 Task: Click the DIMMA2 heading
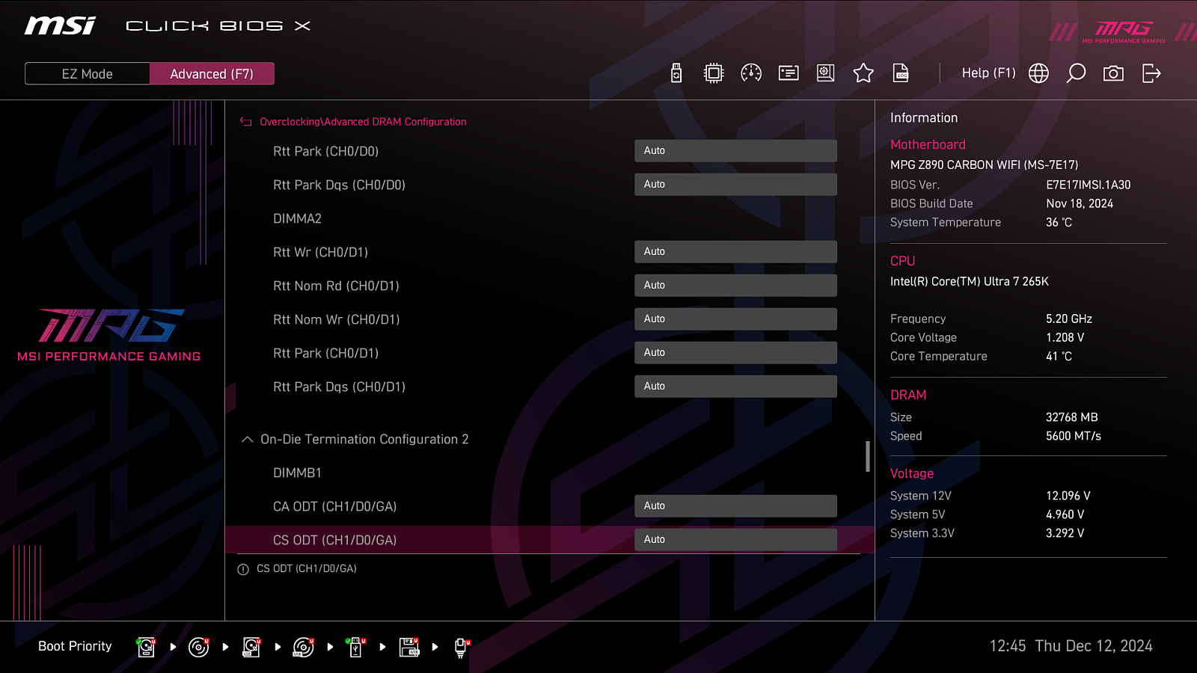(x=297, y=218)
